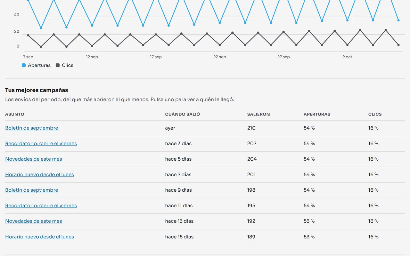
Task: Open 'Novedades de este mes' sent hace 13 días
Action: [x=34, y=221]
